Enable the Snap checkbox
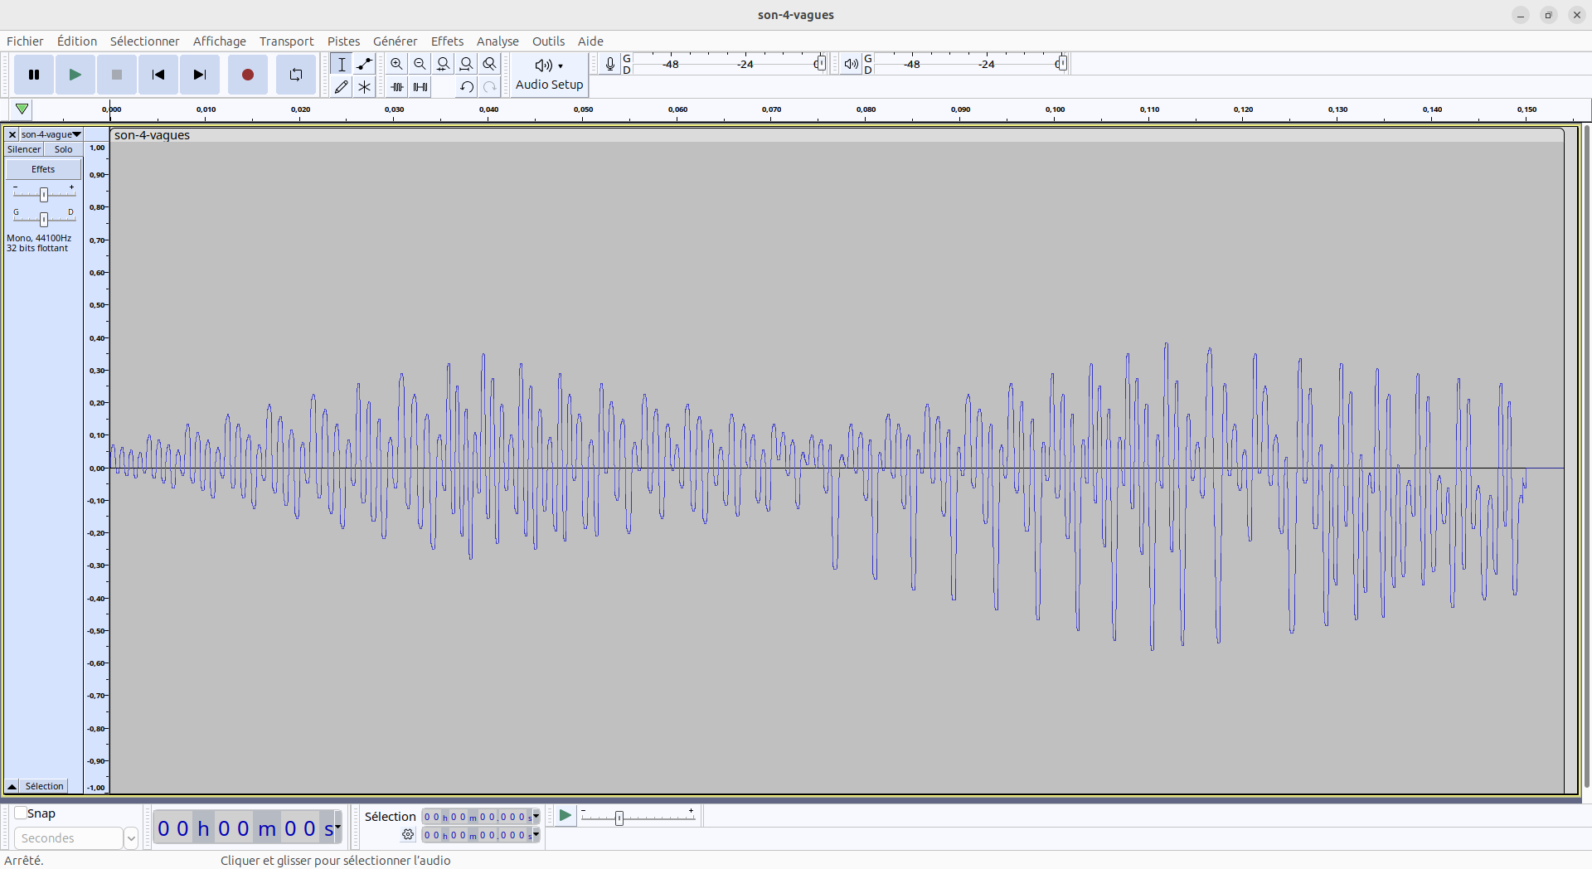The width and height of the screenshot is (1592, 869). coord(21,813)
